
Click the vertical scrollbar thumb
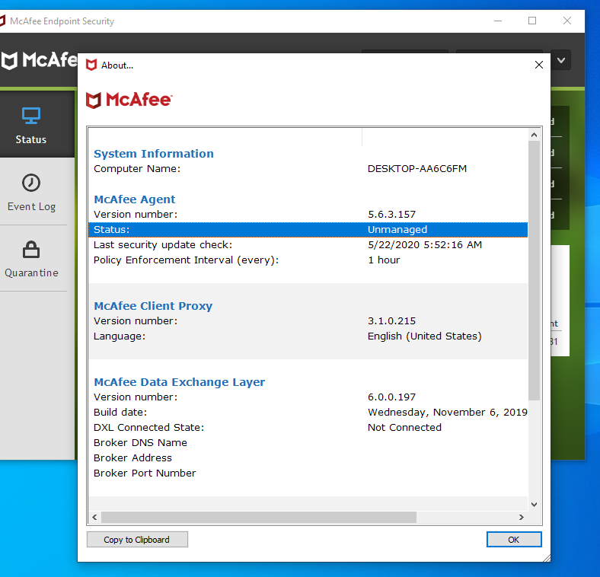click(x=535, y=270)
